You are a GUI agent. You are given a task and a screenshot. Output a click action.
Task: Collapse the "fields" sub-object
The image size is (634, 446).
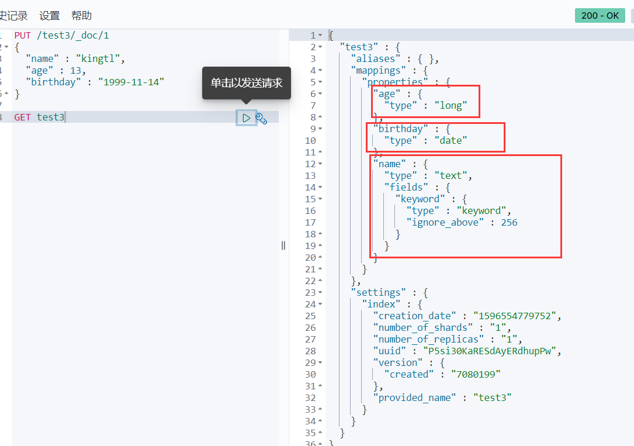tap(320, 187)
